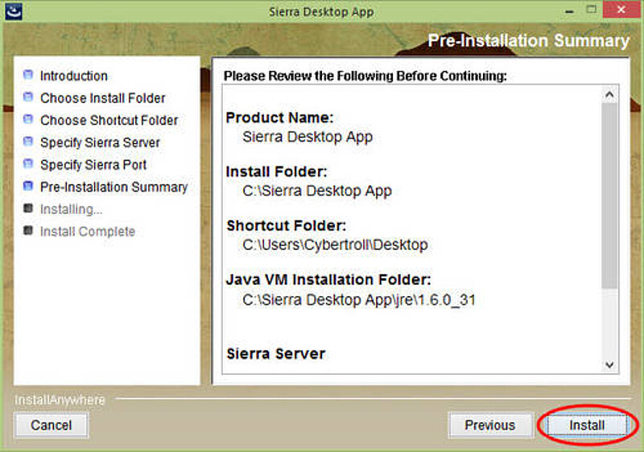Click the Java VM Installation Folder heading
The height and width of the screenshot is (452, 644).
[328, 280]
